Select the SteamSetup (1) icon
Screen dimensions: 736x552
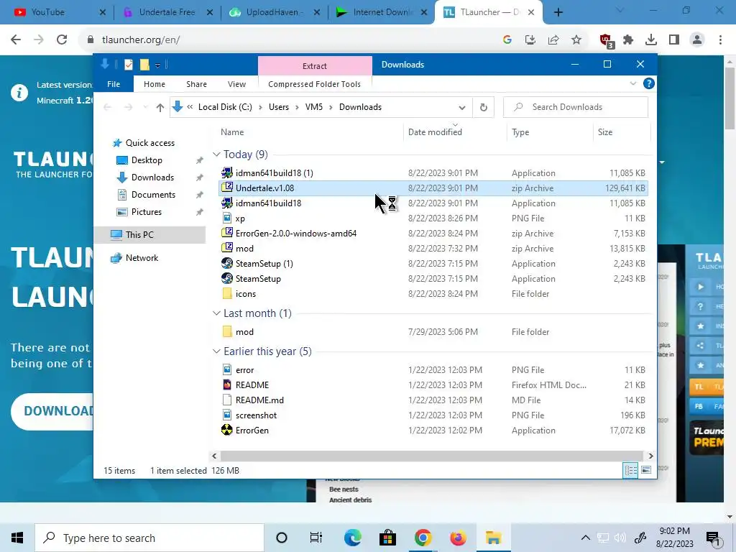pos(227,263)
